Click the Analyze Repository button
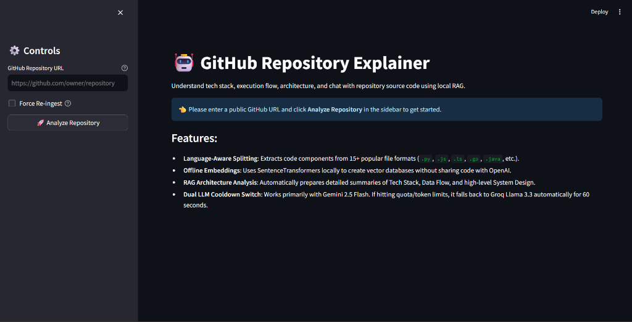 68,123
